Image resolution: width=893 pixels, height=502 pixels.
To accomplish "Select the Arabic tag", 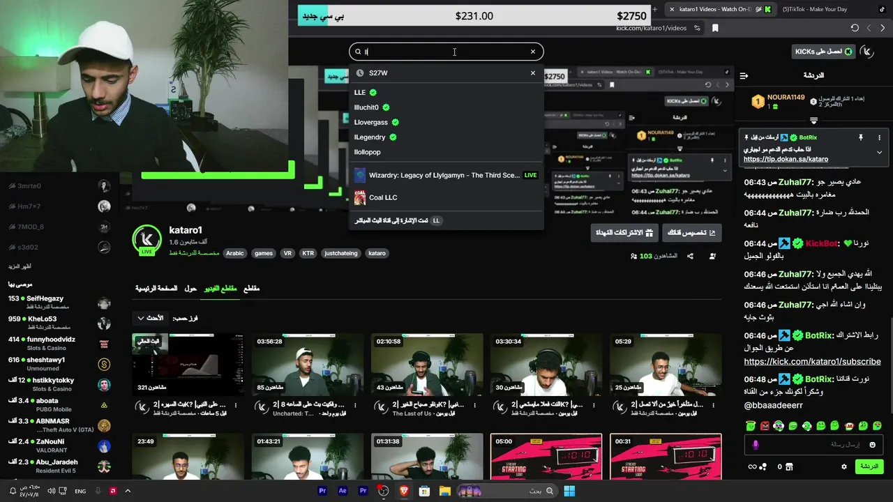I will tap(235, 253).
